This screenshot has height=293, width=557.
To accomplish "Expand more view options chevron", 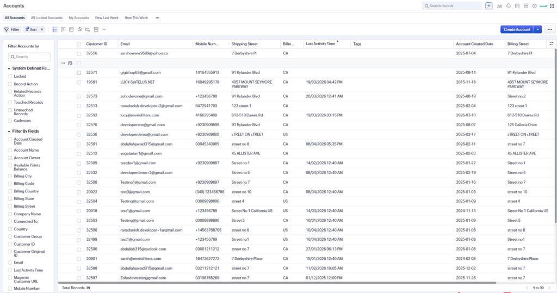I will coord(104,29).
